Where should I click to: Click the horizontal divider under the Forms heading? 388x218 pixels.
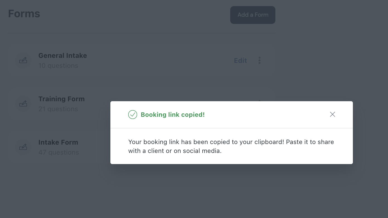[142, 33]
